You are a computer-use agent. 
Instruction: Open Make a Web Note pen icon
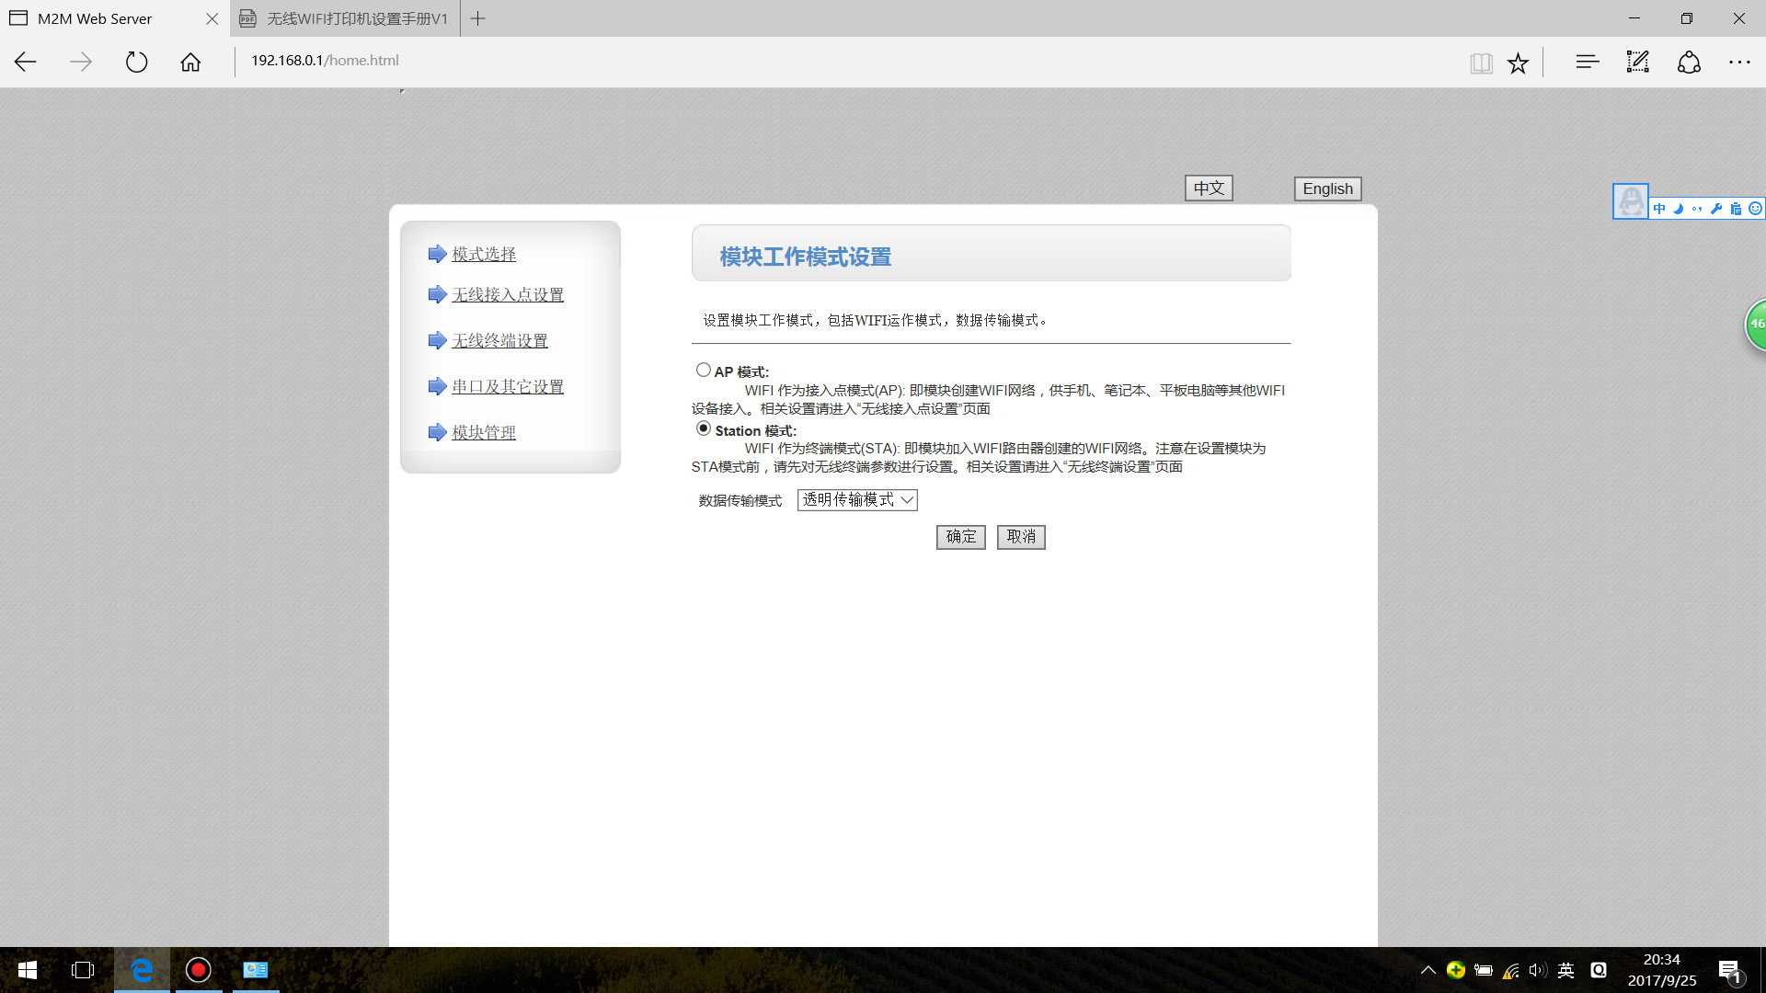(x=1637, y=62)
